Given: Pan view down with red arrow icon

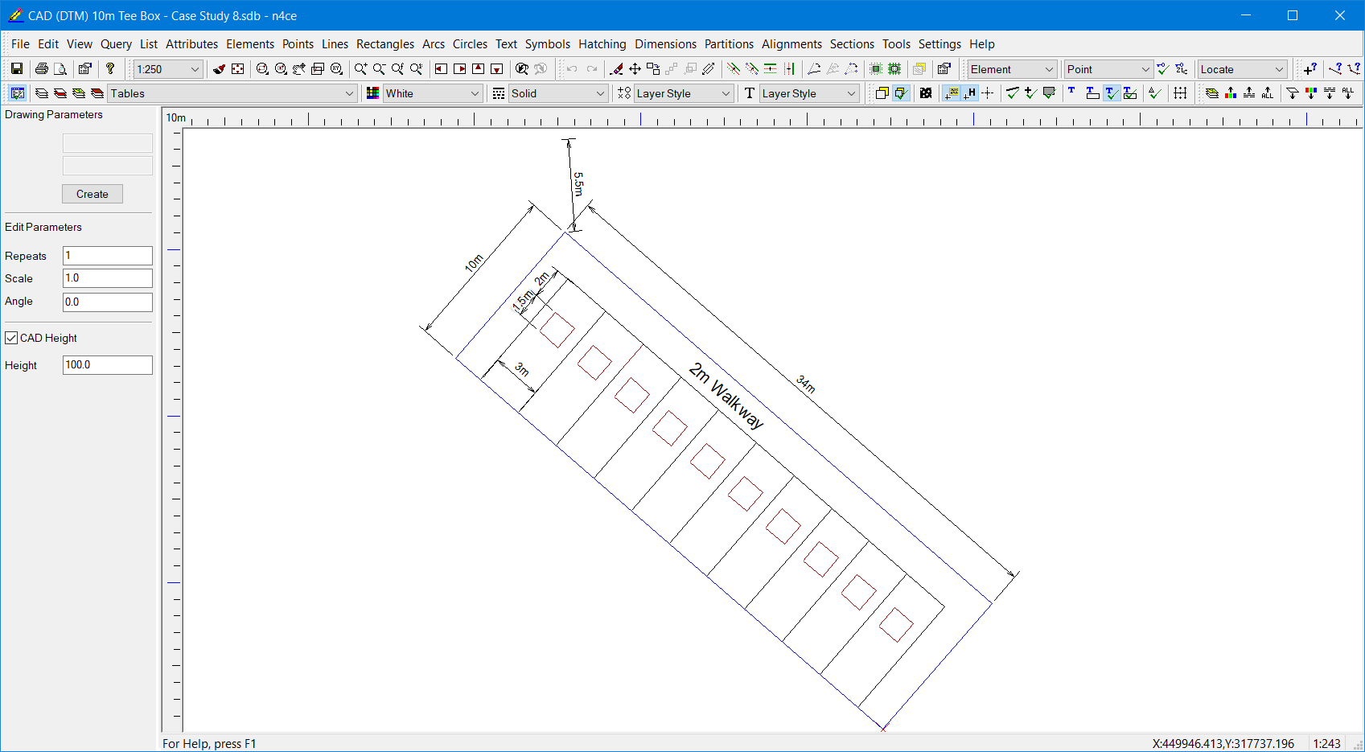Looking at the screenshot, I should (496, 69).
